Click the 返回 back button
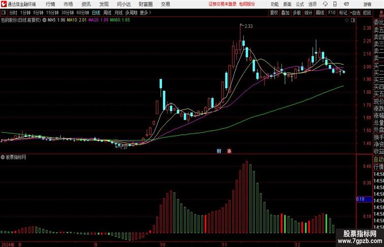This screenshot has width=384, height=247. click(367, 13)
